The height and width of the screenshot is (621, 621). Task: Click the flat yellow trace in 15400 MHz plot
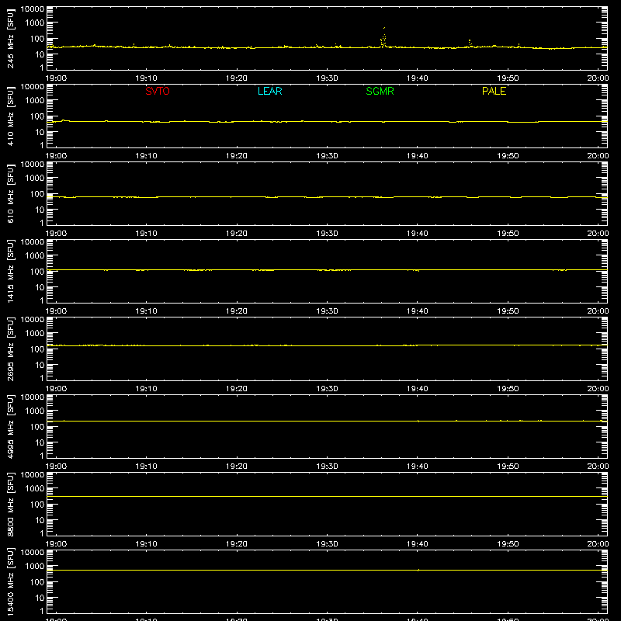327,570
